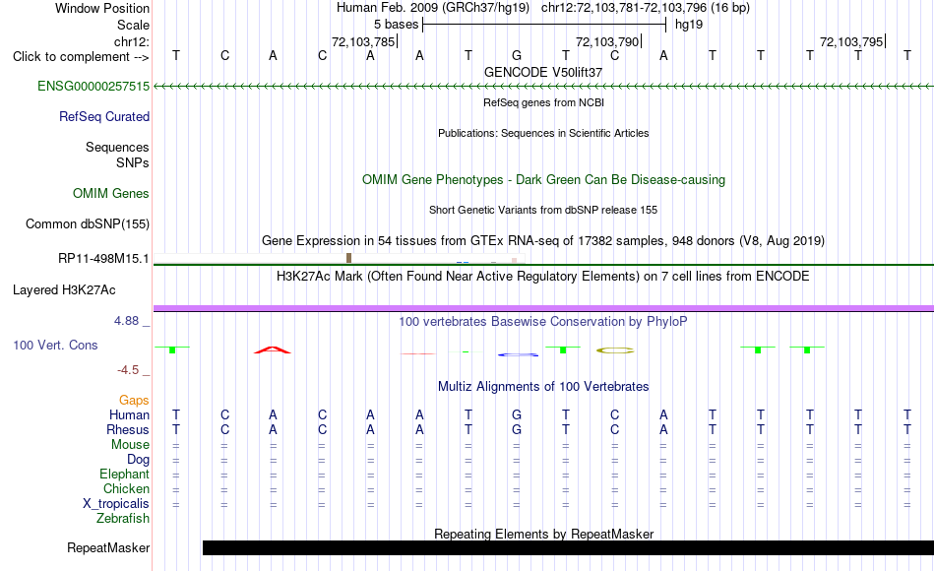The width and height of the screenshot is (935, 571).
Task: Open RefSeq Curated track label
Action: click(x=104, y=117)
